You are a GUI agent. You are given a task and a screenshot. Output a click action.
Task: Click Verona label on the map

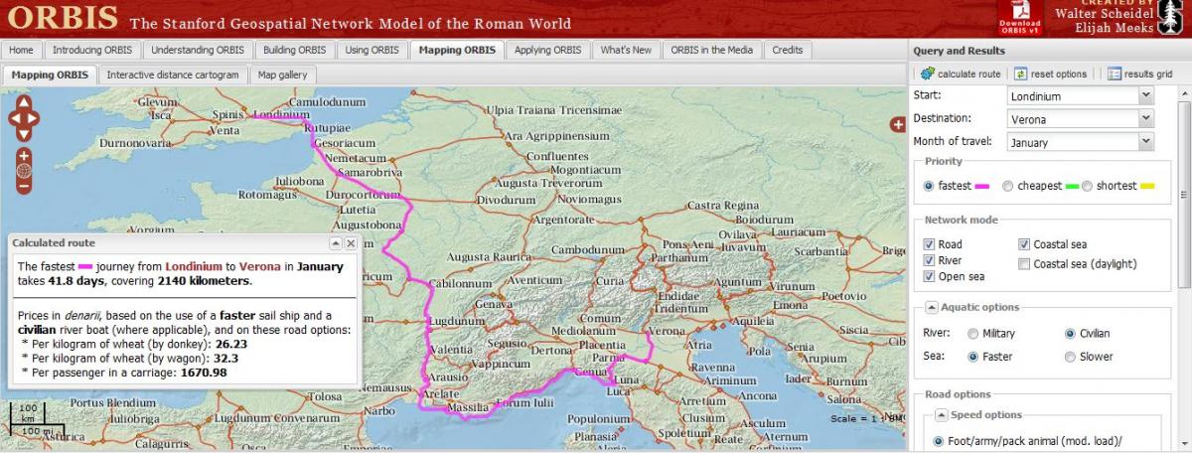click(666, 331)
